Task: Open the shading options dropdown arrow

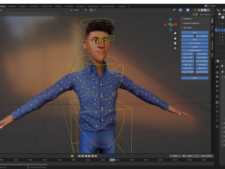Action: point(211,10)
